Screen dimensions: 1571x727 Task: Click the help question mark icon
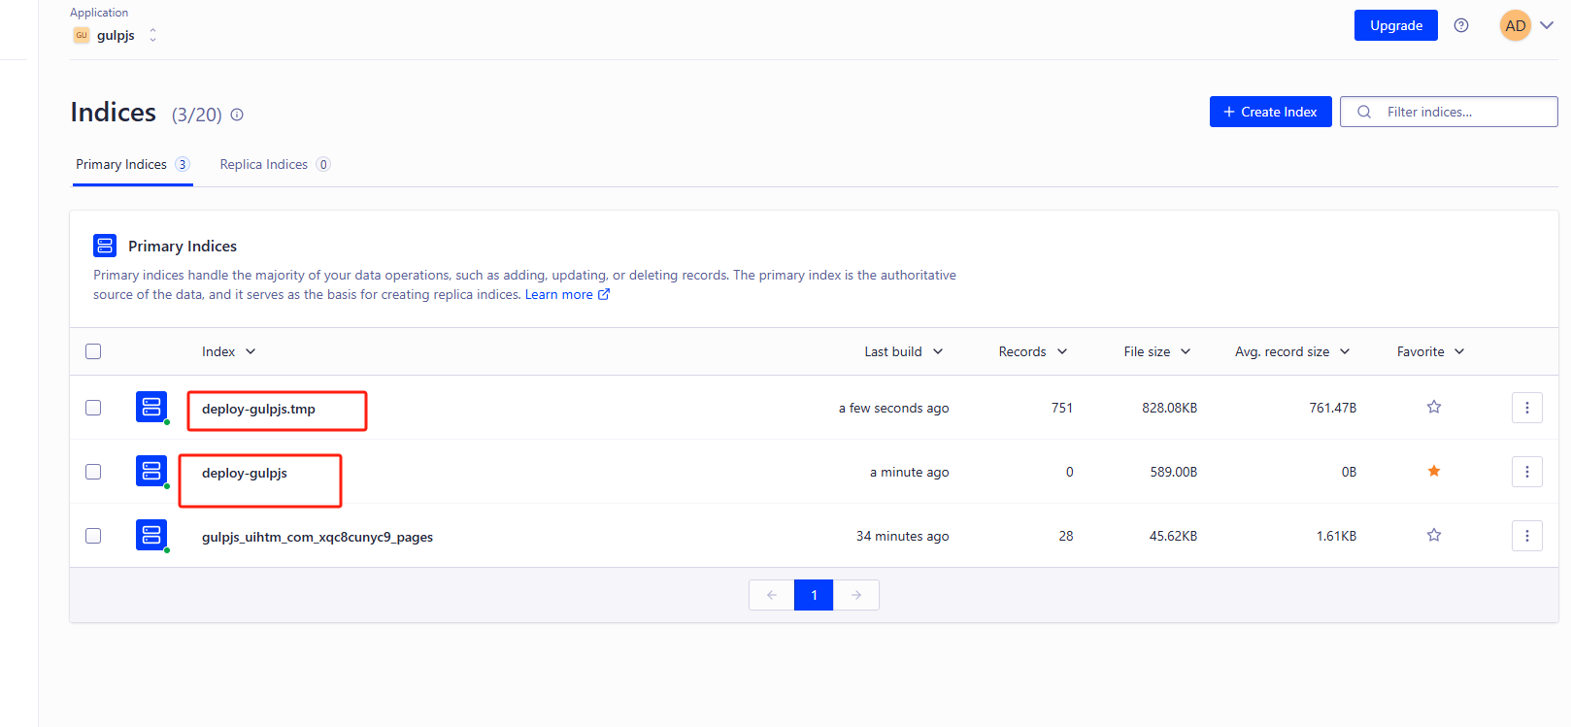click(1460, 26)
